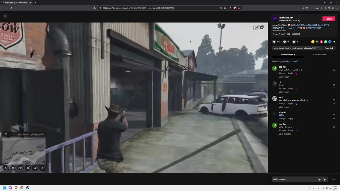This screenshot has width=340, height=191.
Task: Go to previous video with up chevron
Action: 262,91
